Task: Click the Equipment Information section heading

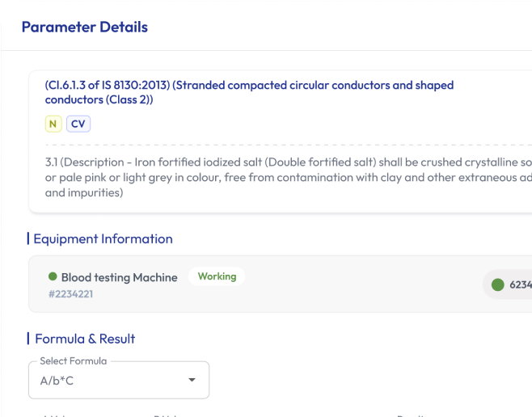Action: (103, 238)
